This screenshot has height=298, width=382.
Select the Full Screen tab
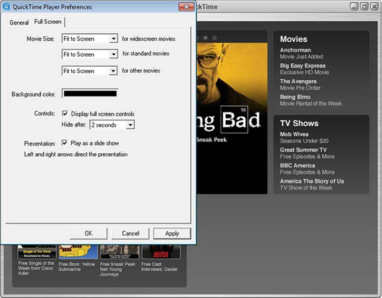pos(48,22)
